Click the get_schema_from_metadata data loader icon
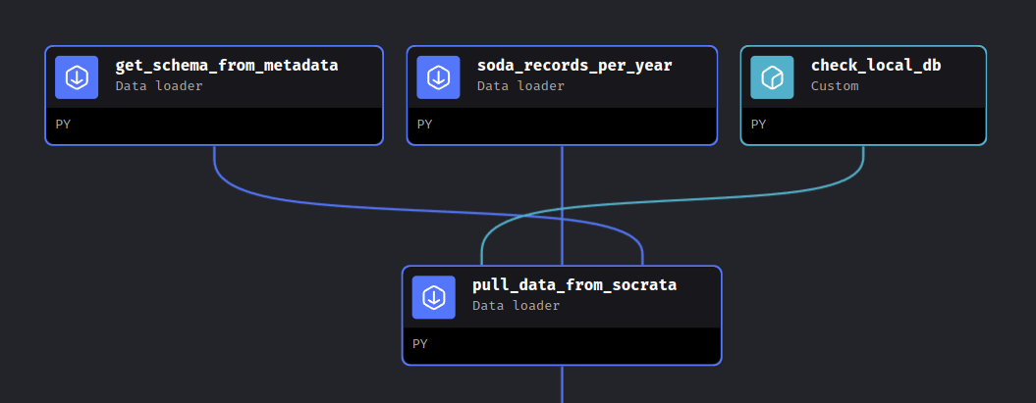Screen dimensions: 1036x403 77,77
